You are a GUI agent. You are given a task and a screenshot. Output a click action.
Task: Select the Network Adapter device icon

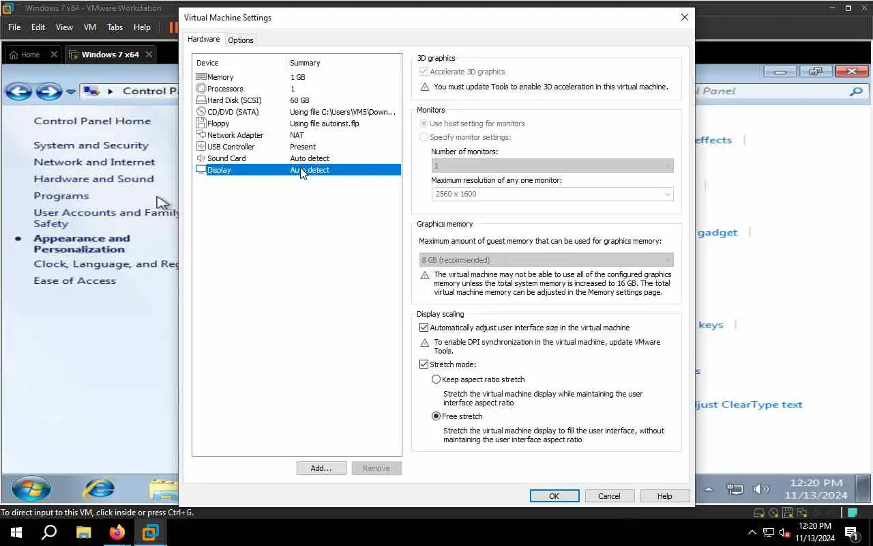point(201,135)
